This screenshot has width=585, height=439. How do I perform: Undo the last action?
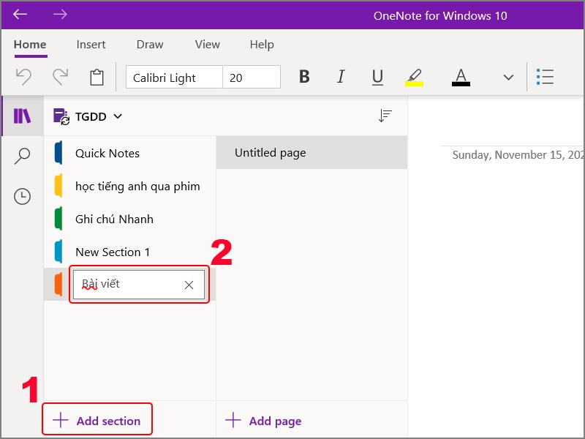[23, 77]
